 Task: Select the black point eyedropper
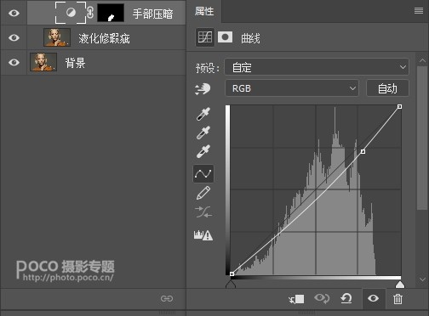[x=203, y=114]
